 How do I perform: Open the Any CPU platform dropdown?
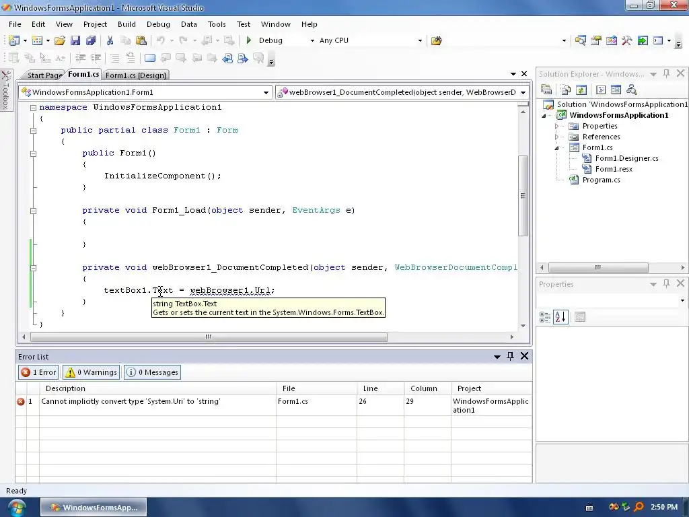[x=420, y=40]
